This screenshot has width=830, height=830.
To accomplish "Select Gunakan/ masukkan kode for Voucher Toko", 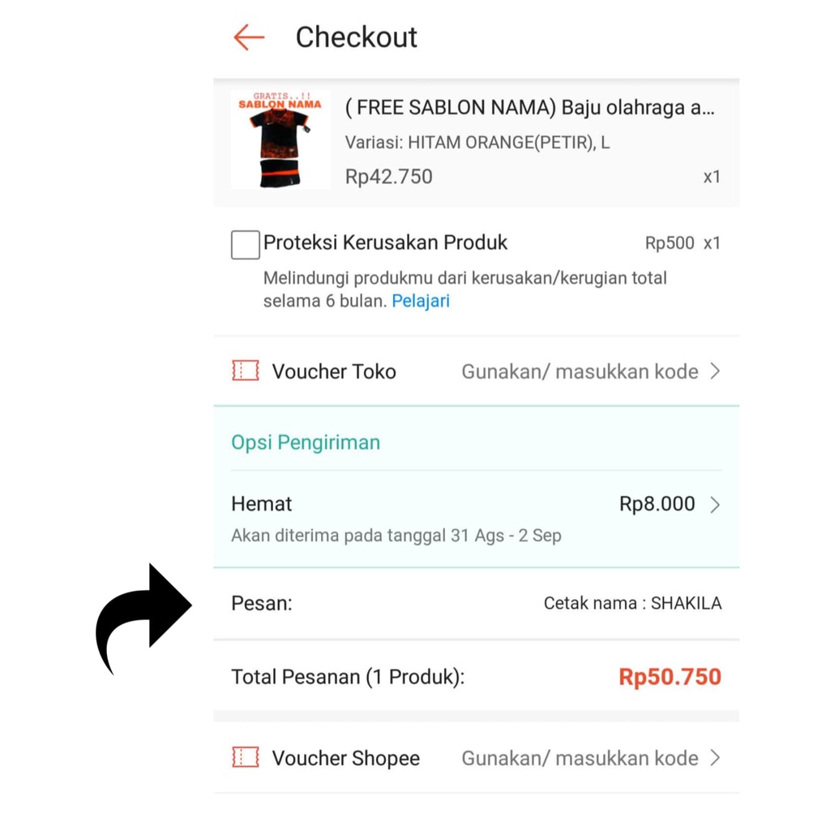I will coord(579,371).
